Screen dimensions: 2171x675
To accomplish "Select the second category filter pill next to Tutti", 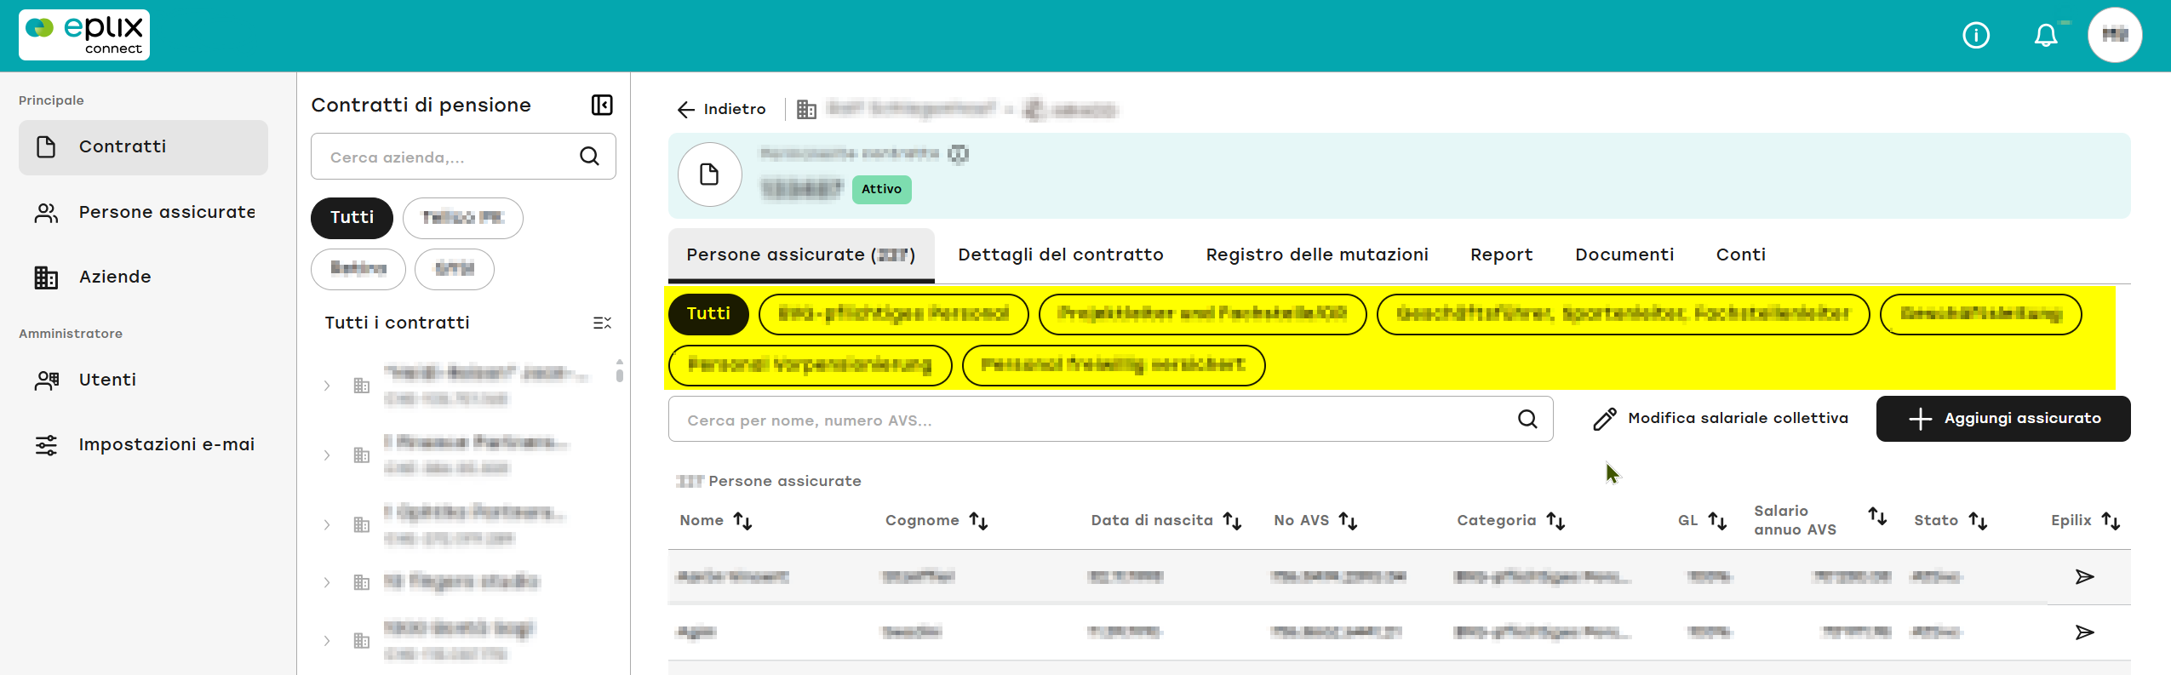I will pos(894,314).
